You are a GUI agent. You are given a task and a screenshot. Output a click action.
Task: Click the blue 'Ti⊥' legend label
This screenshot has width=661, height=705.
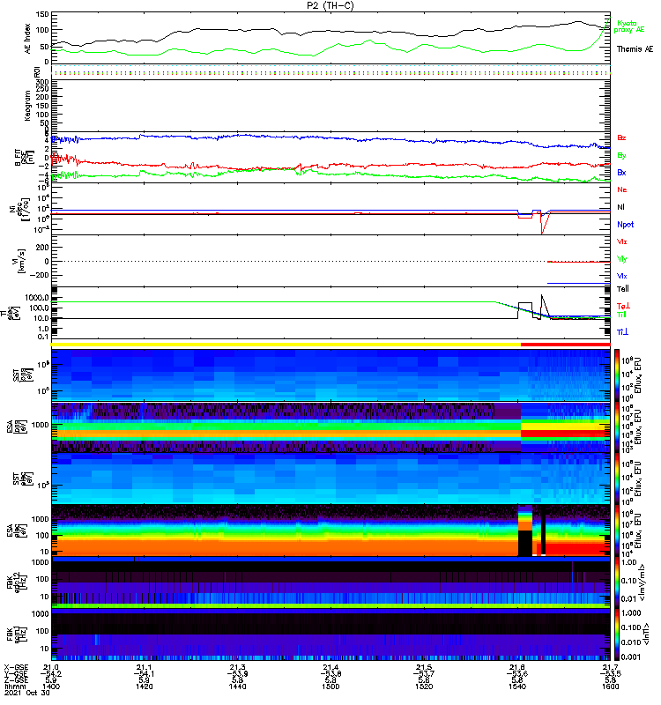pyautogui.click(x=622, y=332)
